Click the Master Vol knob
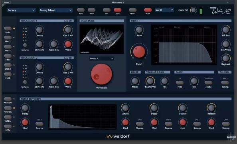This screenshot has height=144, width=237. coord(193,10)
